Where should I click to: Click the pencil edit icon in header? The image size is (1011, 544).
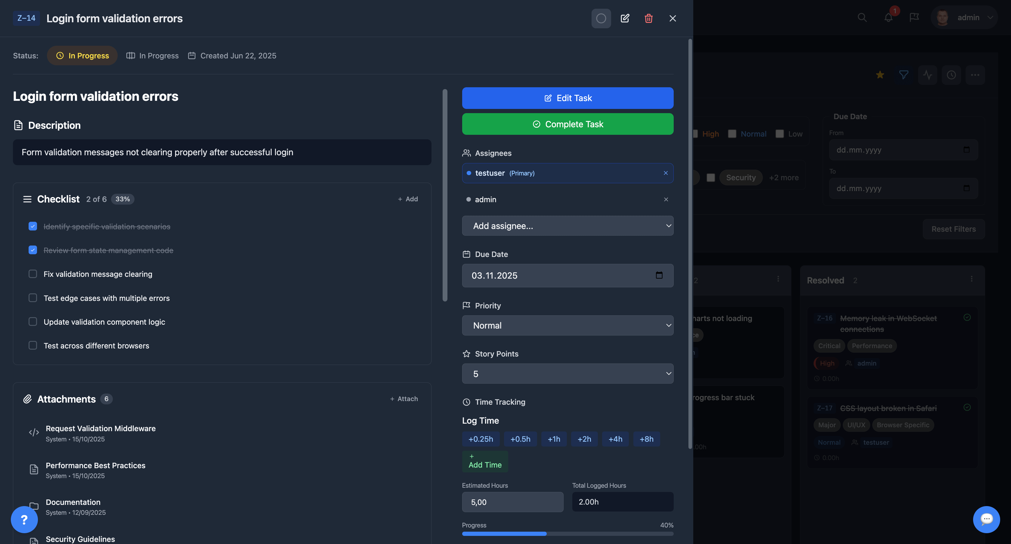(625, 18)
